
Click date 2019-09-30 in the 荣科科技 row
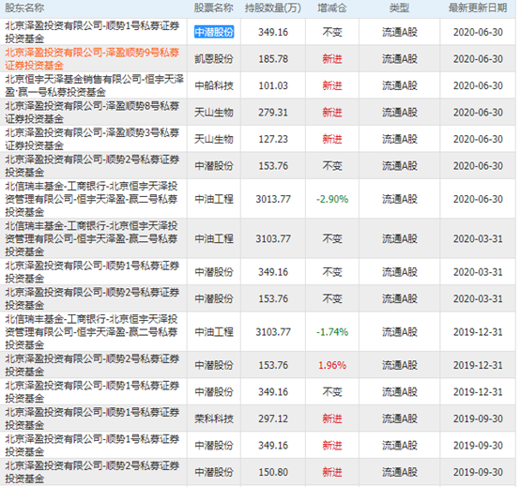(478, 419)
